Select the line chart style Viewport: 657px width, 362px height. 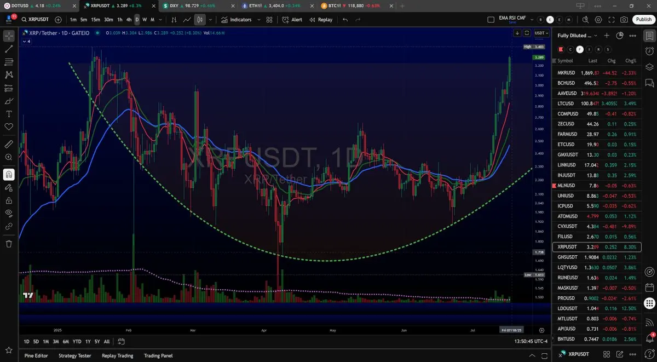click(187, 20)
